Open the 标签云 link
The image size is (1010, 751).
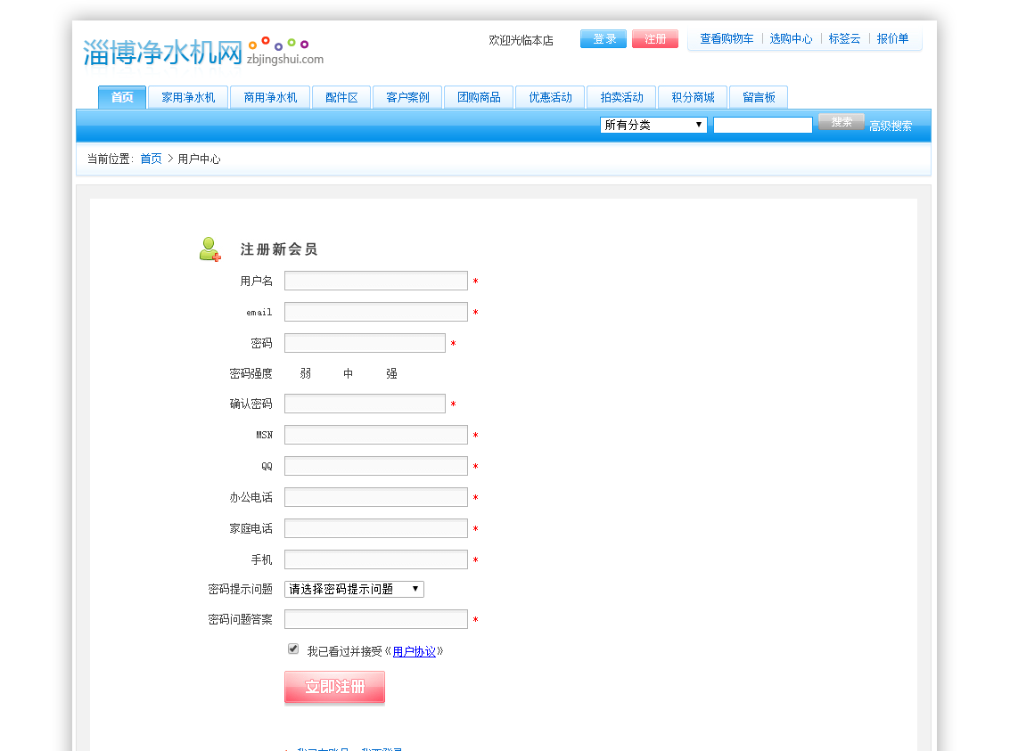click(x=844, y=38)
